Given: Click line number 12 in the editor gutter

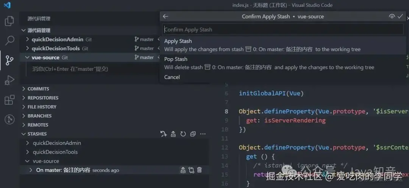Looking at the screenshot, I should click(225, 148).
